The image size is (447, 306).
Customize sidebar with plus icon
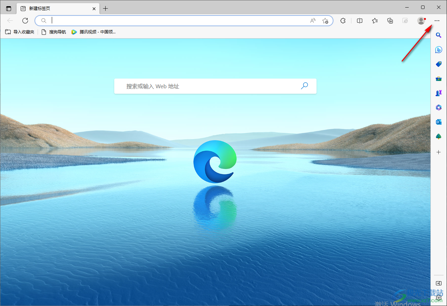pyautogui.click(x=439, y=152)
